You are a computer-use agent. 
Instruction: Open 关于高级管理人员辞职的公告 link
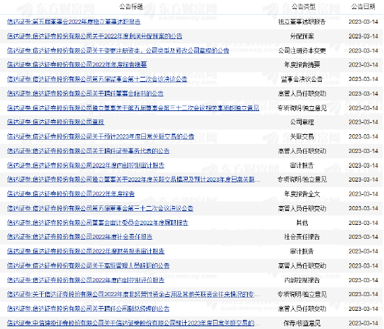[x=88, y=266]
